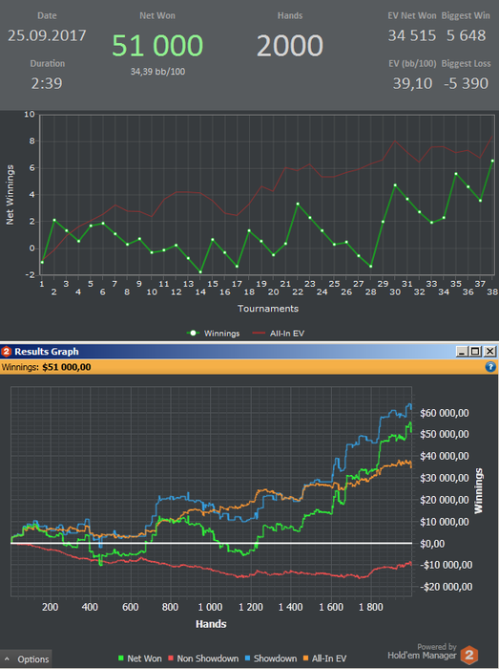Click the Results Graph title bar
Image resolution: width=499 pixels, height=669 pixels.
coord(250,352)
